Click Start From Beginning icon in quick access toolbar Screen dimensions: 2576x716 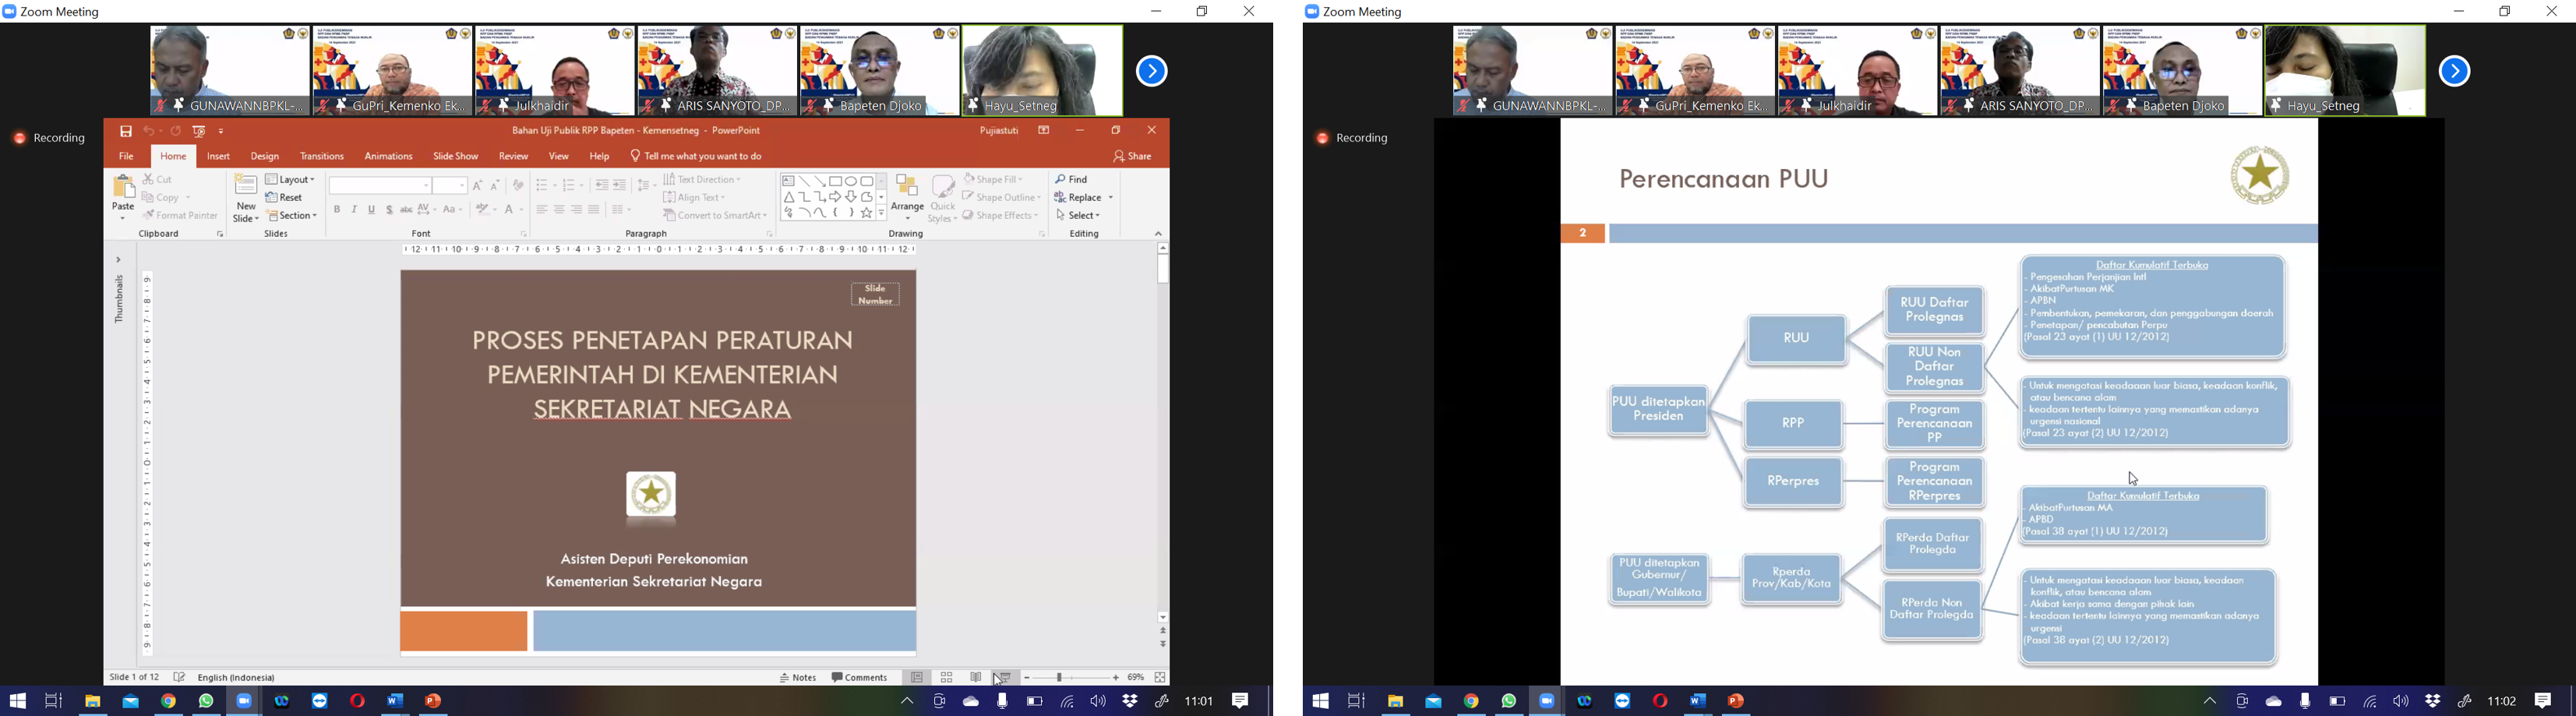[x=199, y=132]
